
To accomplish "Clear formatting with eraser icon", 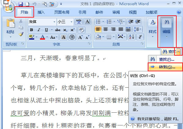I will tap(81, 30).
